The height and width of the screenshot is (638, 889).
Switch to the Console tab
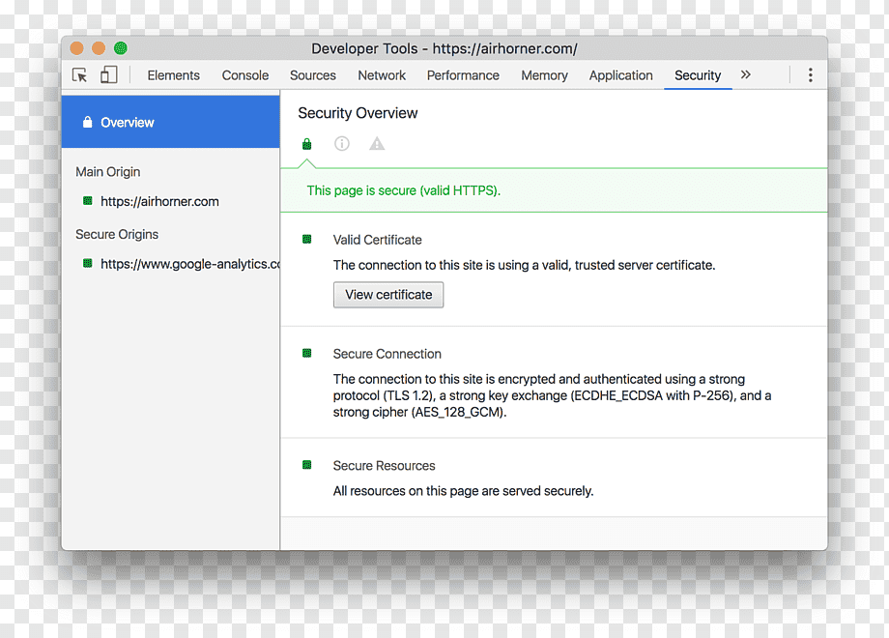(x=244, y=75)
